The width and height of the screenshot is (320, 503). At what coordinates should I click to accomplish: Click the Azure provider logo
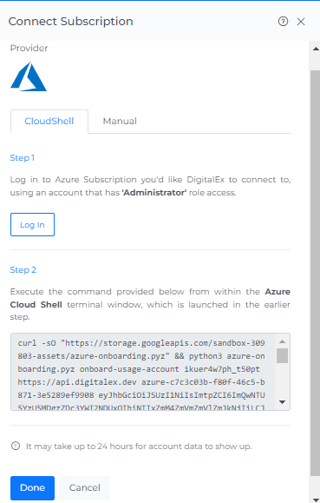[29, 76]
